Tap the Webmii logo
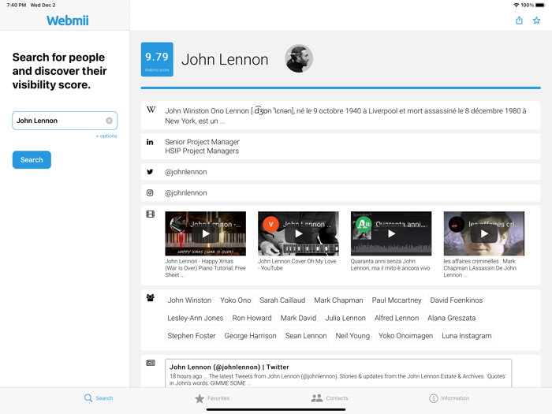The width and height of the screenshot is (552, 414). pyautogui.click(x=68, y=21)
